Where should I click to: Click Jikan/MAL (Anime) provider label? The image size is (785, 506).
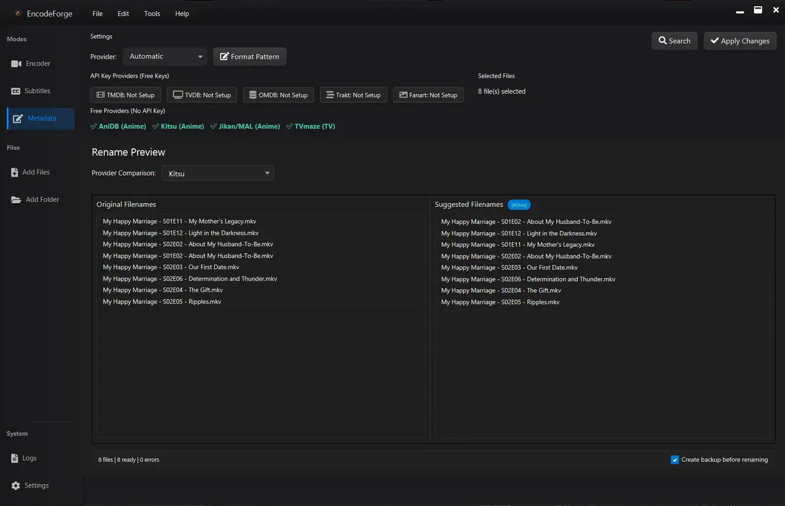tap(250, 126)
